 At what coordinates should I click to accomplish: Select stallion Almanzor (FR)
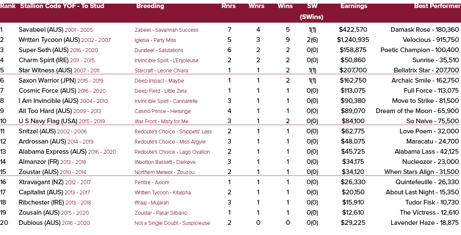click(x=39, y=162)
